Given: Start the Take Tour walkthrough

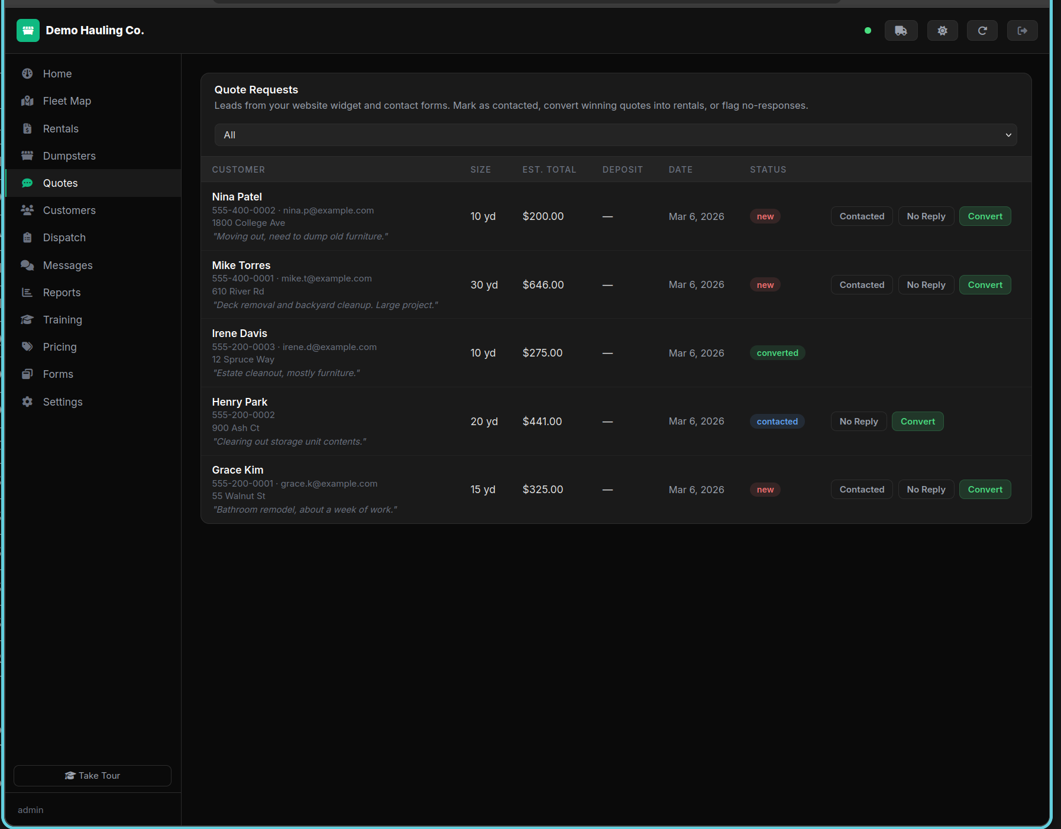Looking at the screenshot, I should pyautogui.click(x=92, y=776).
